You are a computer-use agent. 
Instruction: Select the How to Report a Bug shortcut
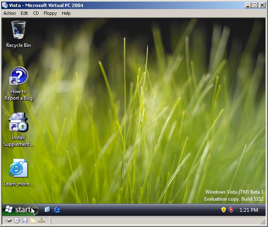[19, 84]
